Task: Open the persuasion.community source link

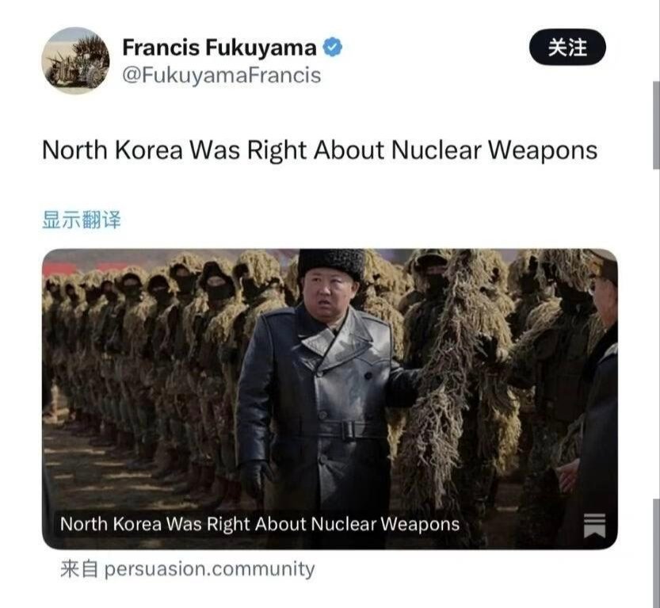Action: [209, 569]
